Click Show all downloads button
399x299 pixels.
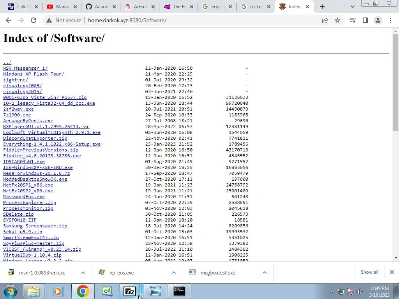pos(369,272)
